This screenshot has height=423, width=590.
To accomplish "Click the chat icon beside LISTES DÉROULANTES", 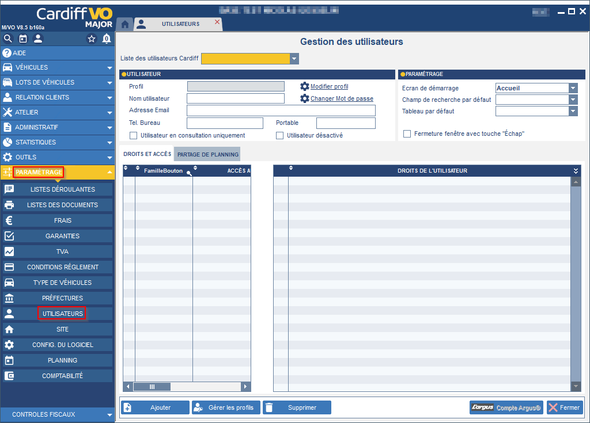I will click(x=9, y=189).
